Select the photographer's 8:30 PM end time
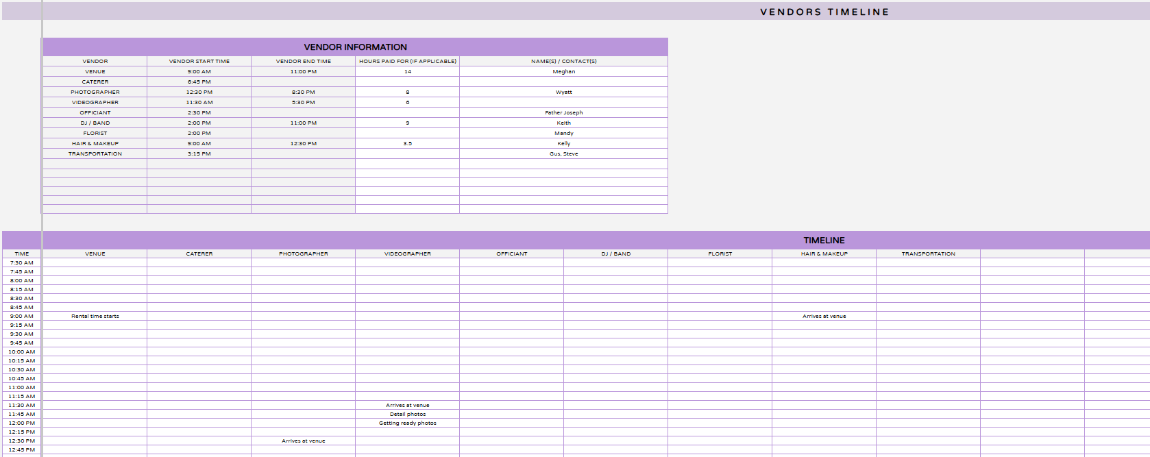The height and width of the screenshot is (457, 1150). coord(303,92)
